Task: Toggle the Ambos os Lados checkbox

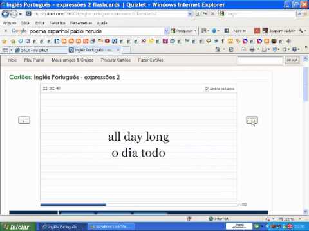Action: coord(207,89)
